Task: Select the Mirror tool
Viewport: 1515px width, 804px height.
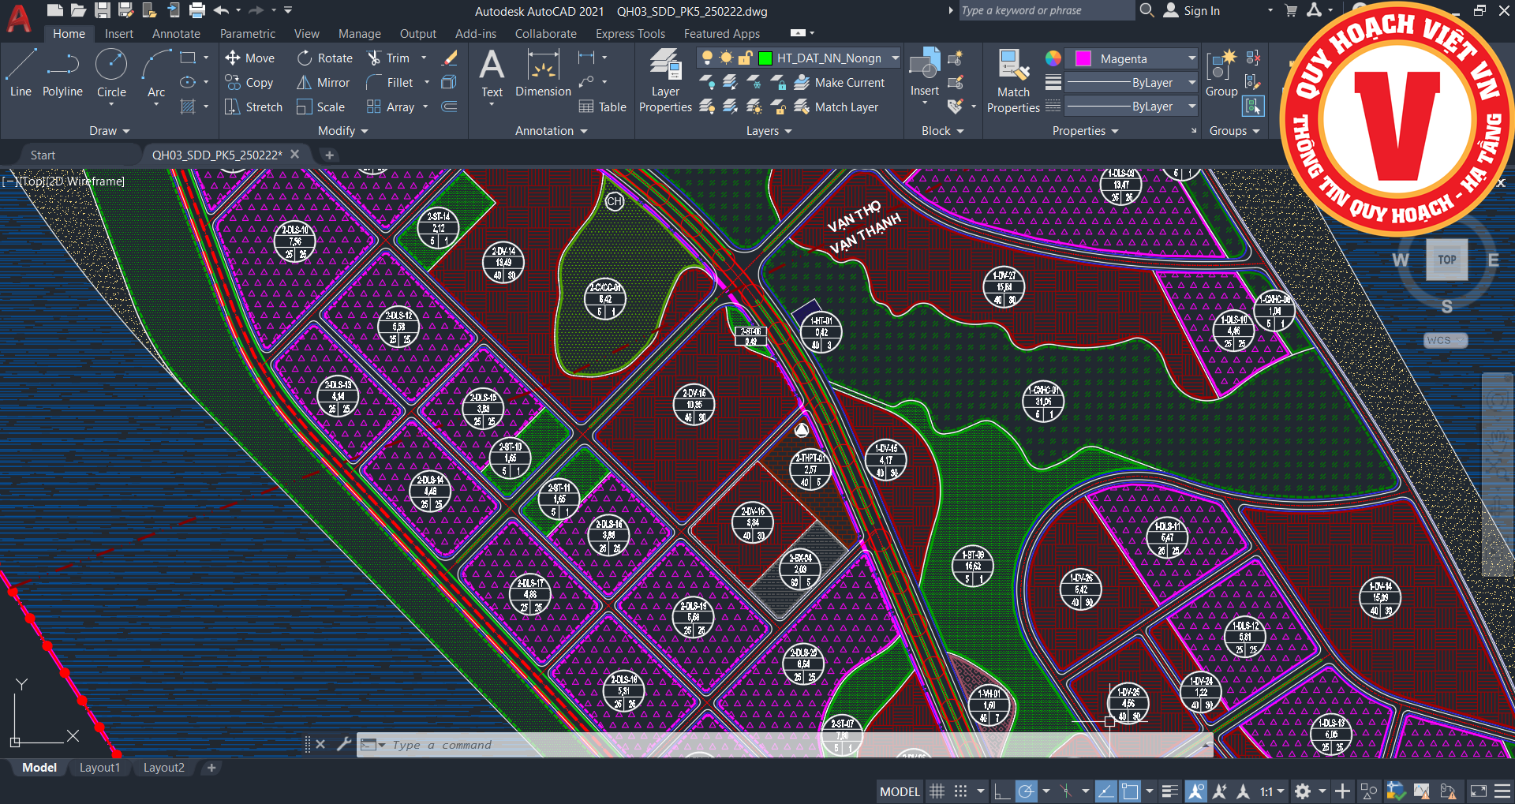Action: pyautogui.click(x=323, y=82)
